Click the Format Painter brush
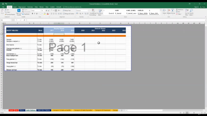 coord(5,15)
